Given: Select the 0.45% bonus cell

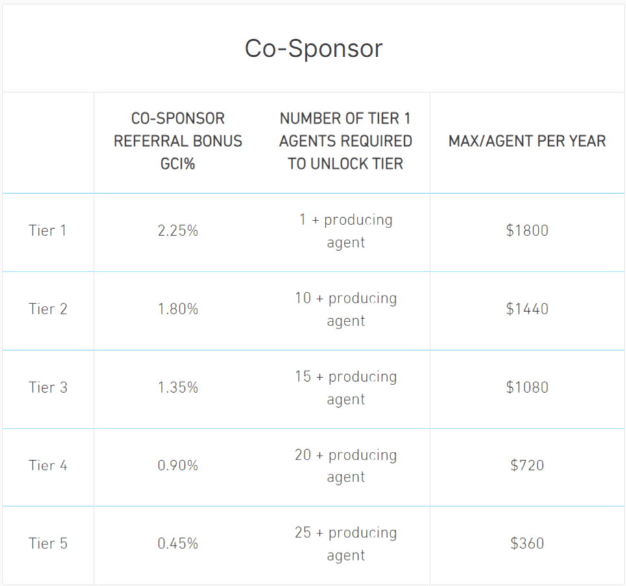Looking at the screenshot, I should point(178,543).
